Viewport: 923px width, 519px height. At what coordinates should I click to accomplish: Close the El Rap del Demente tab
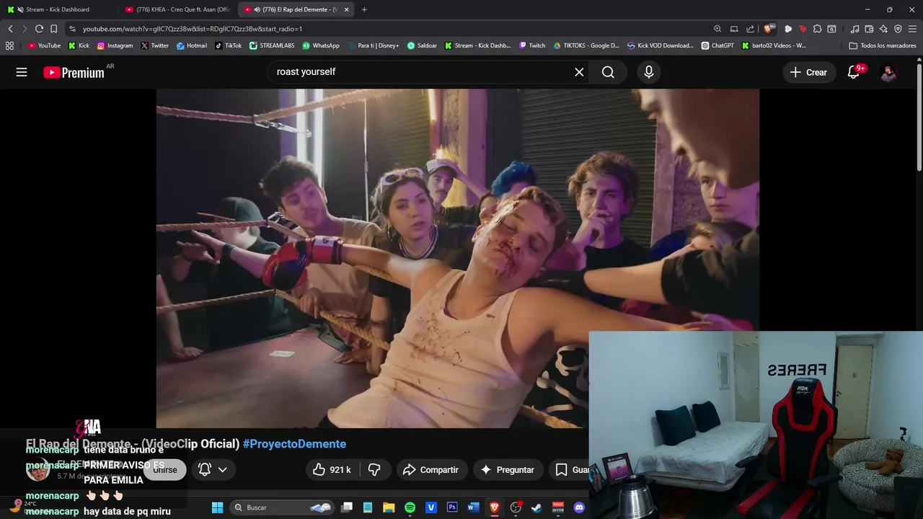[x=346, y=9]
